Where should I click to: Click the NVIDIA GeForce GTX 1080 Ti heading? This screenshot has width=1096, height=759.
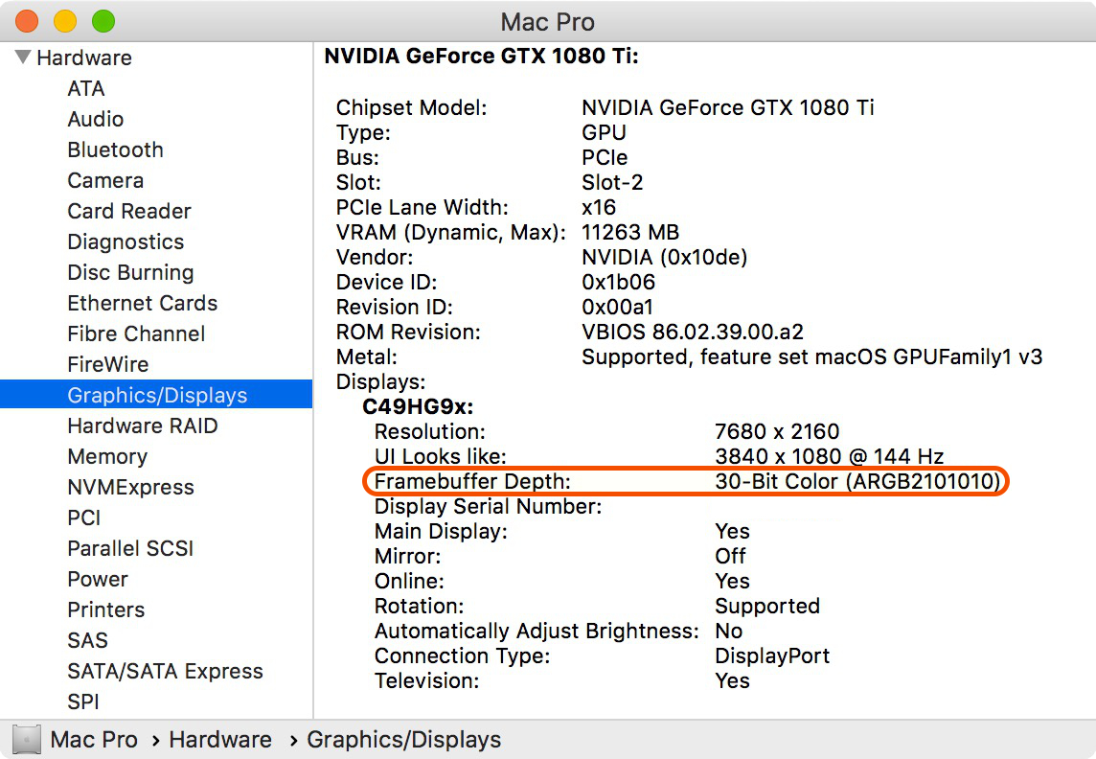[482, 56]
